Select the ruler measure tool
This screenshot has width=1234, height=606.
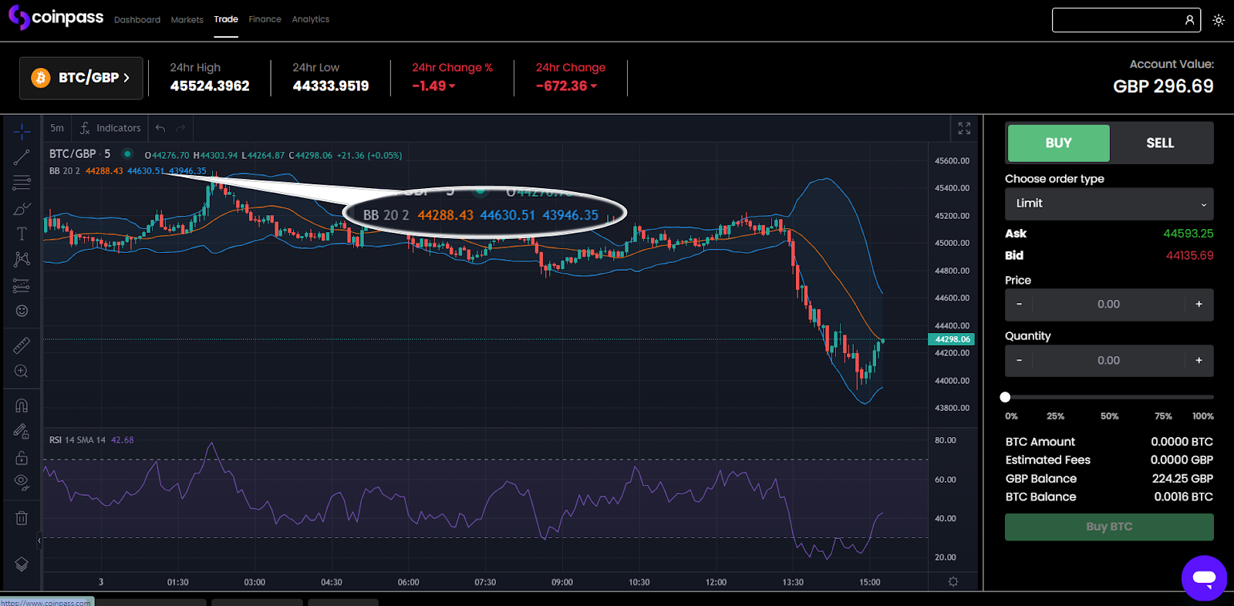pos(22,345)
